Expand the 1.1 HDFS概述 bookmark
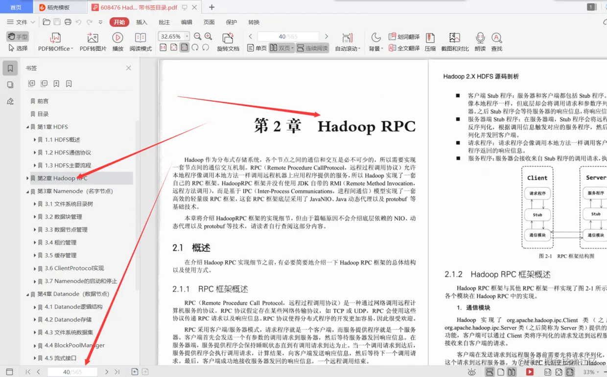The image size is (607, 377). 35,140
